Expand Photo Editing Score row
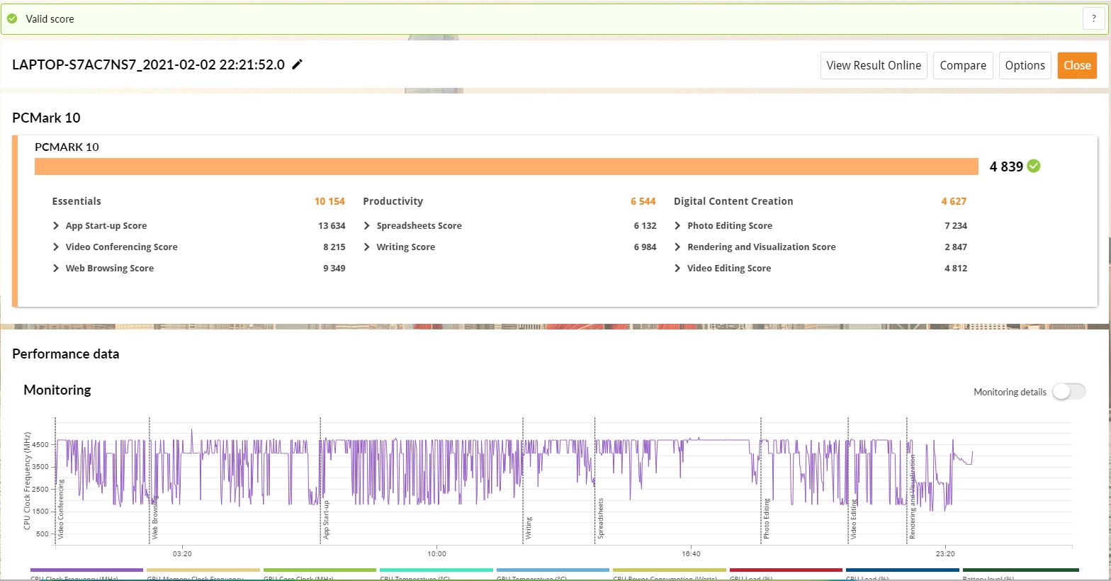 click(x=678, y=226)
